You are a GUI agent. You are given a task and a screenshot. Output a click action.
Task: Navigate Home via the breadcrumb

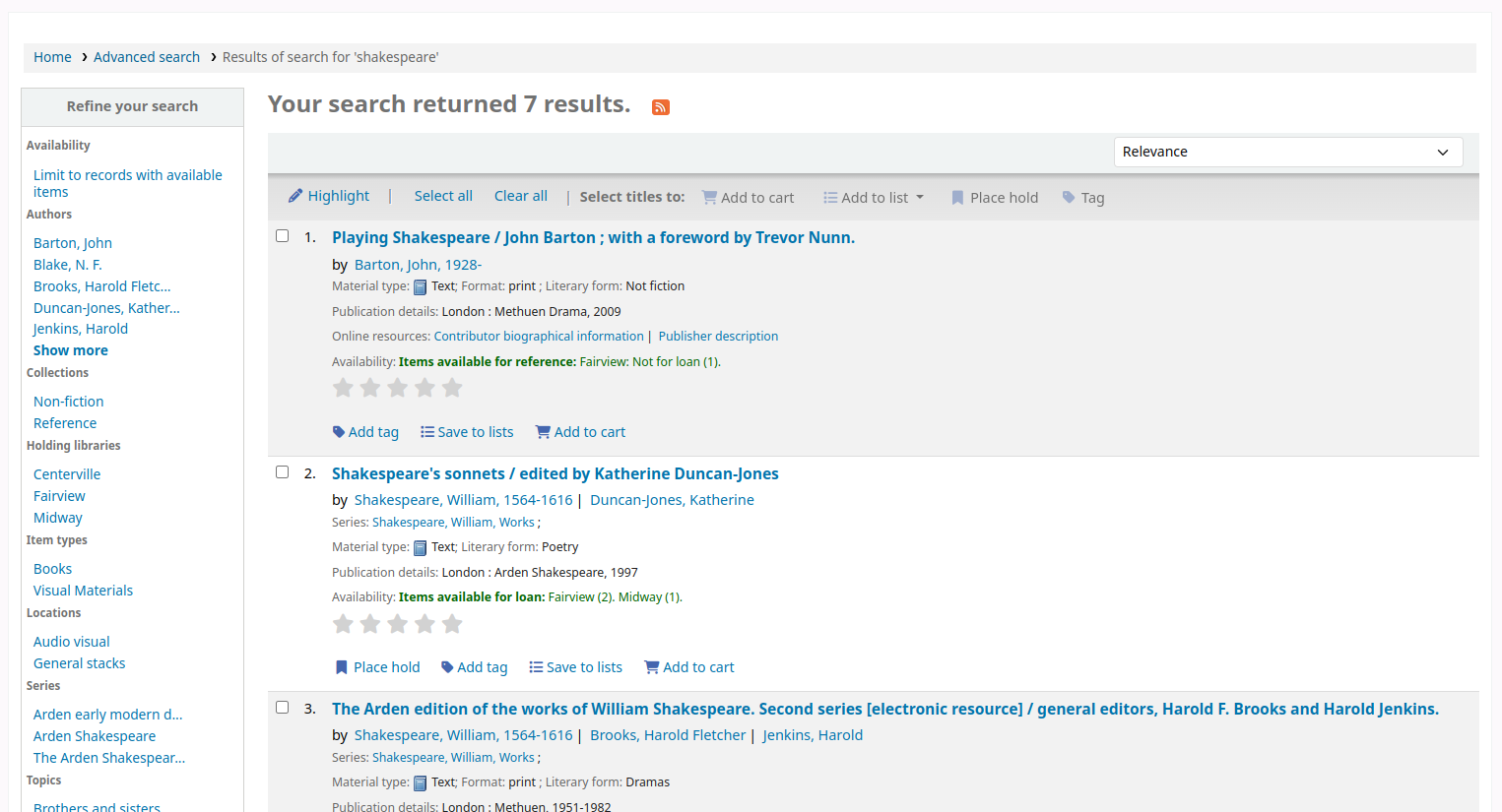tap(52, 57)
